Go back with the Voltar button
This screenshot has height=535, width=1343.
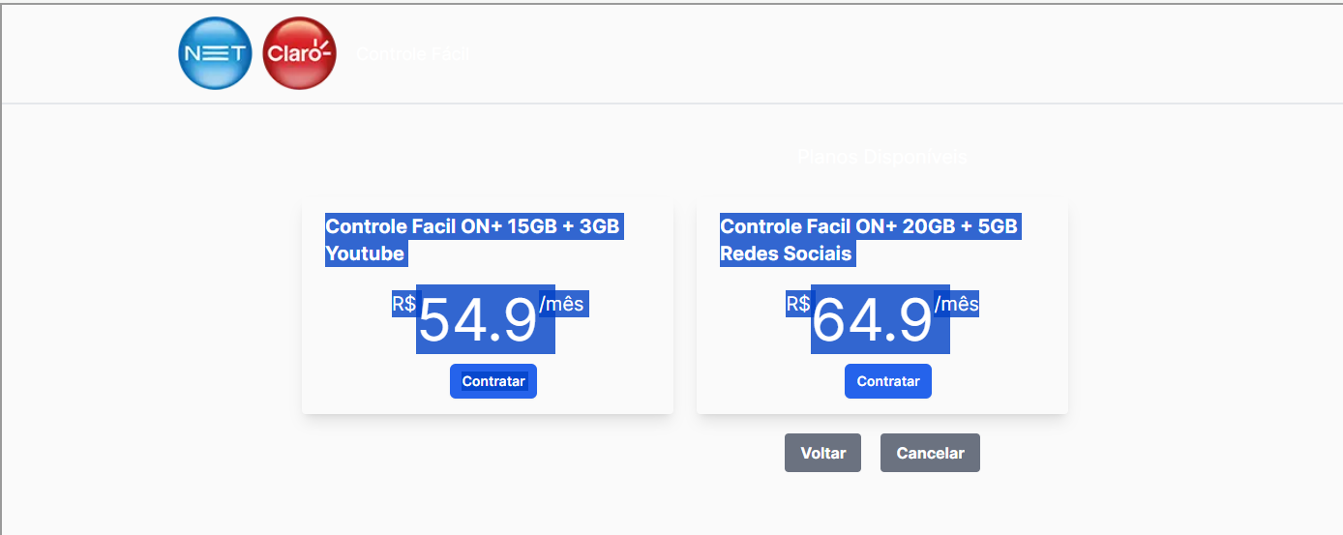[x=822, y=453]
